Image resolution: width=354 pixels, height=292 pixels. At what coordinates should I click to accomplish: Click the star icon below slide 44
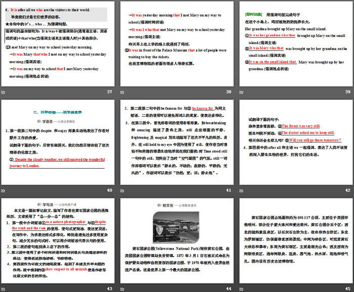pyautogui.click(x=122, y=289)
